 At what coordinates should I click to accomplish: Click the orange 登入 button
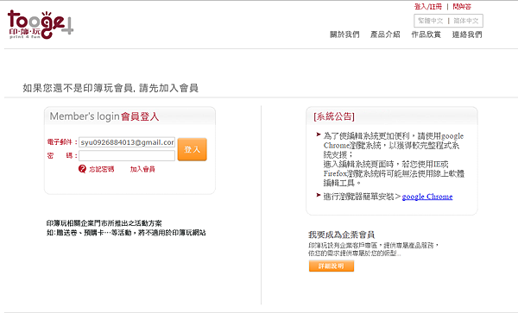point(193,149)
